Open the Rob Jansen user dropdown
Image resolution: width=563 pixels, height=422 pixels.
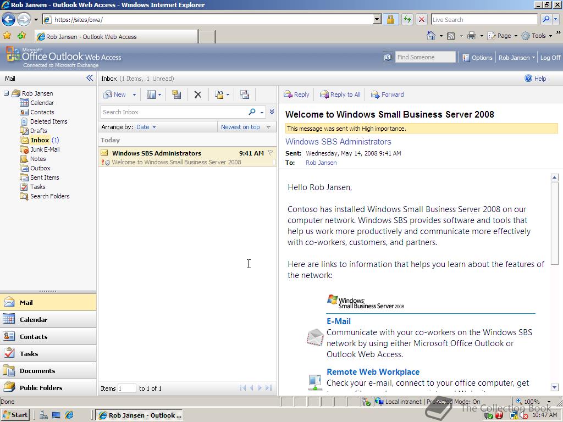(x=516, y=58)
